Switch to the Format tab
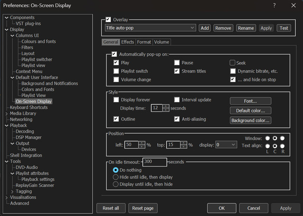 (144, 42)
